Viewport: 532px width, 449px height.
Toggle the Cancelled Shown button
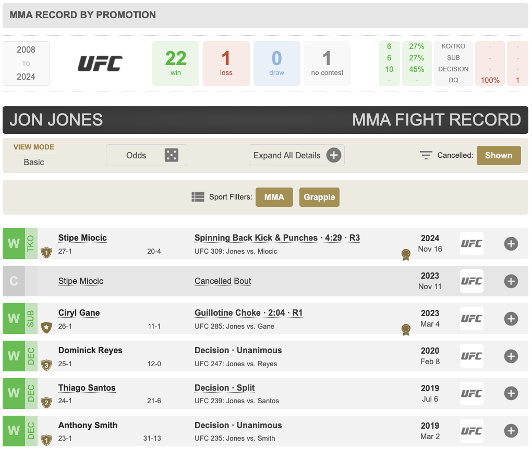498,155
